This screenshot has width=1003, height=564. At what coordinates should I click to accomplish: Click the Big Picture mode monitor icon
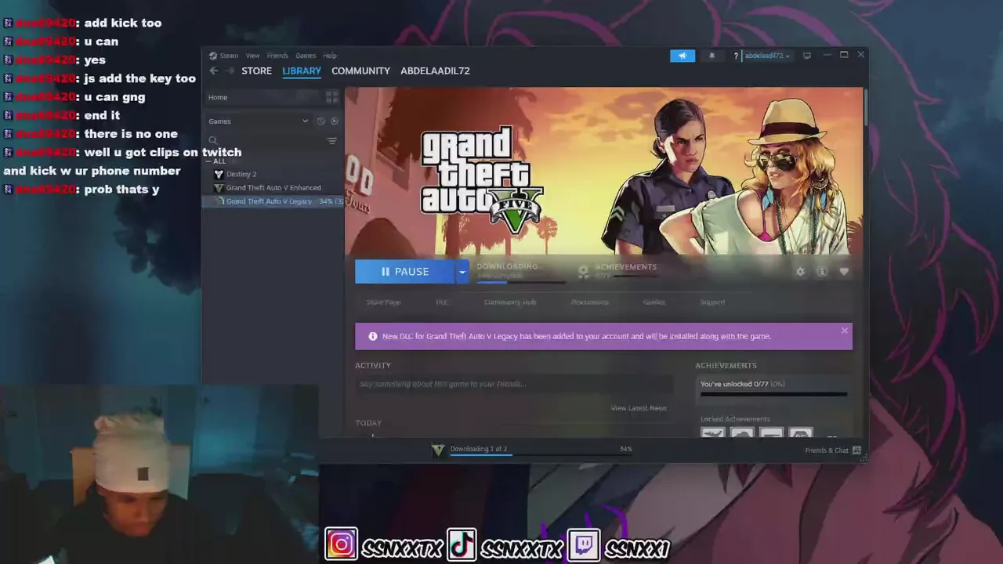807,56
